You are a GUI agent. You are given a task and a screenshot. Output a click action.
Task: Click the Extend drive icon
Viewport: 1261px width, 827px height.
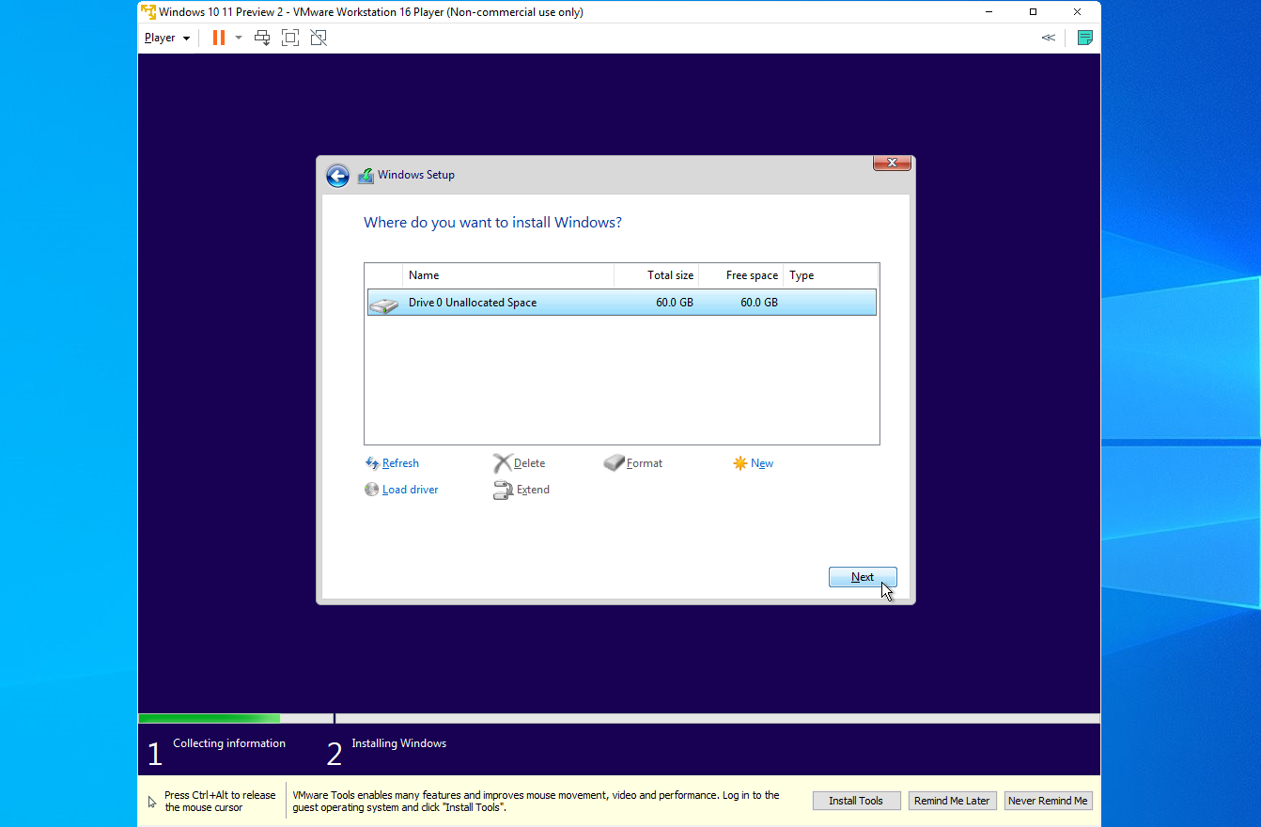[x=503, y=491]
